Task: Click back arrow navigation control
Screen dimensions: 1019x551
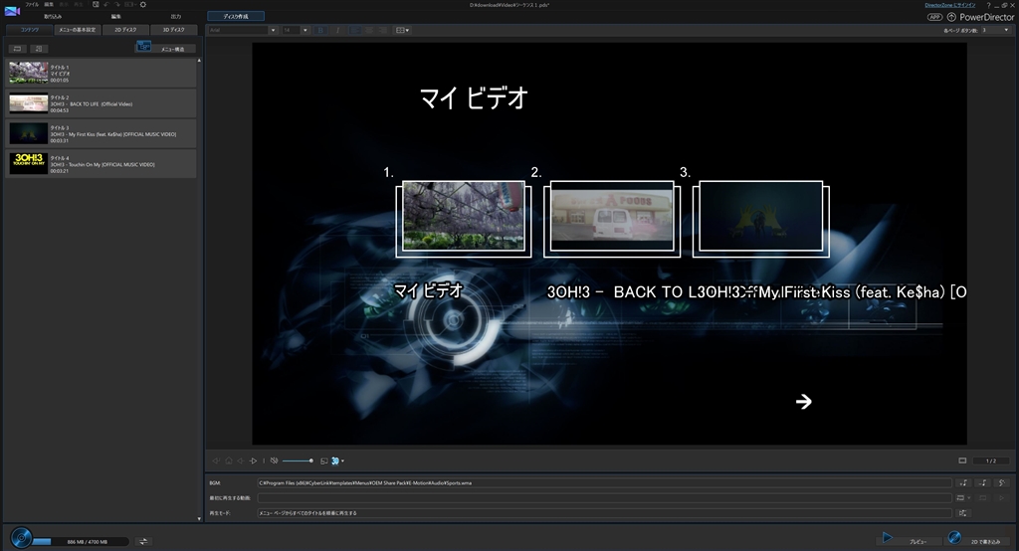Action: click(241, 460)
